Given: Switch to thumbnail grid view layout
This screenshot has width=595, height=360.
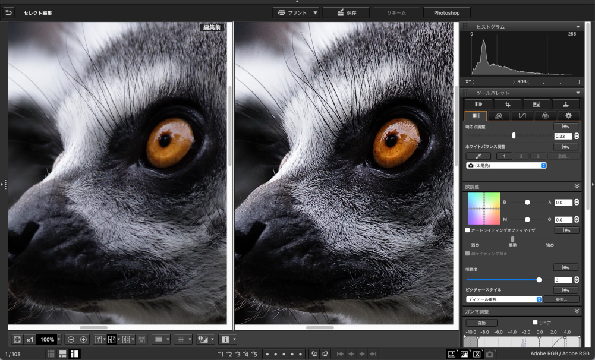Looking at the screenshot, I should 51,354.
